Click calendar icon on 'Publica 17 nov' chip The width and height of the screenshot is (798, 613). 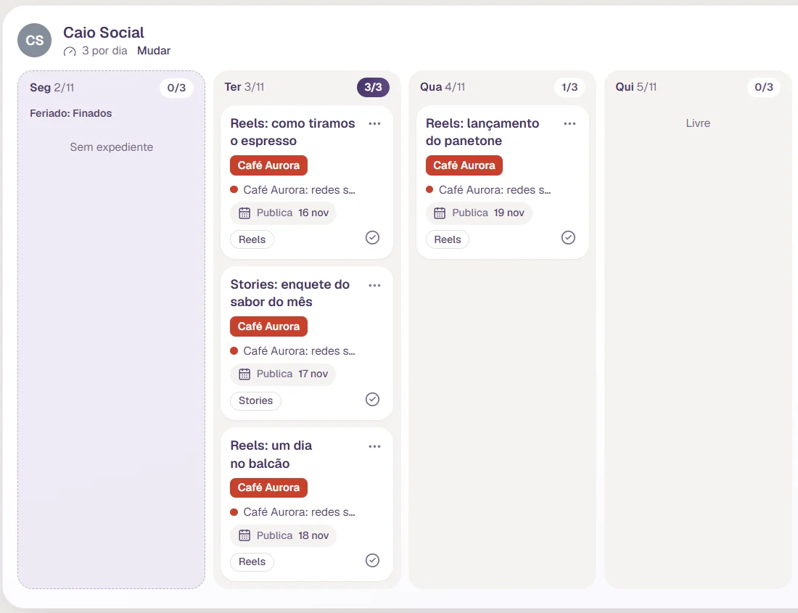click(x=244, y=374)
